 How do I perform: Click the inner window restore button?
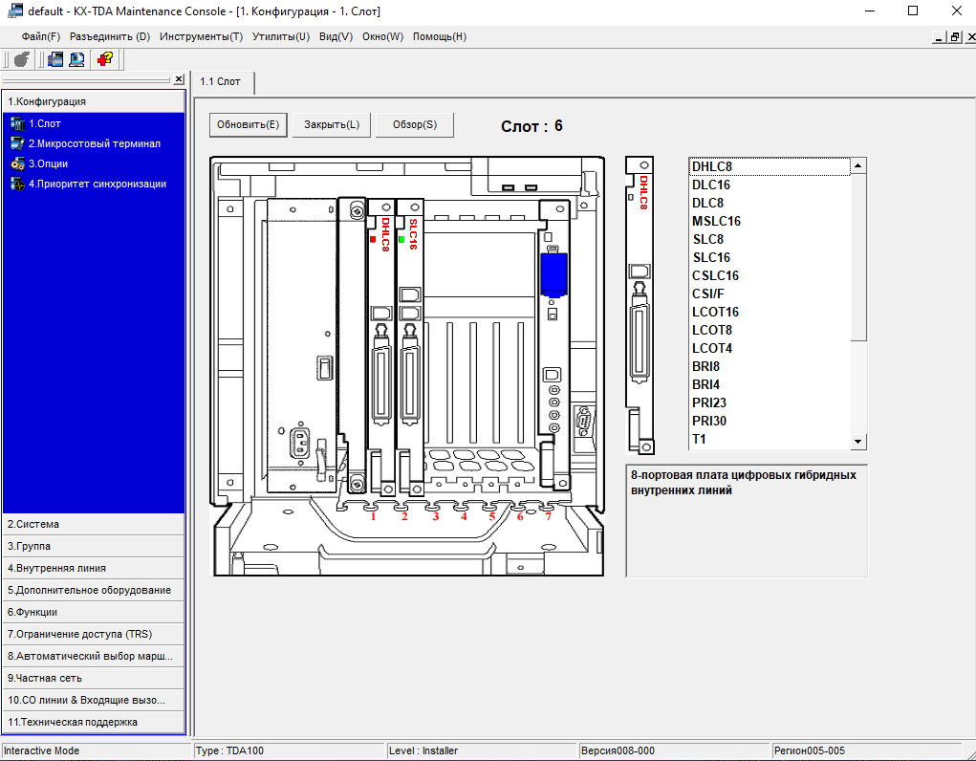pyautogui.click(x=955, y=37)
